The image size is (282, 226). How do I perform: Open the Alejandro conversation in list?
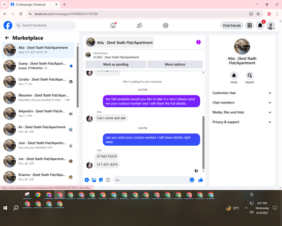click(38, 114)
